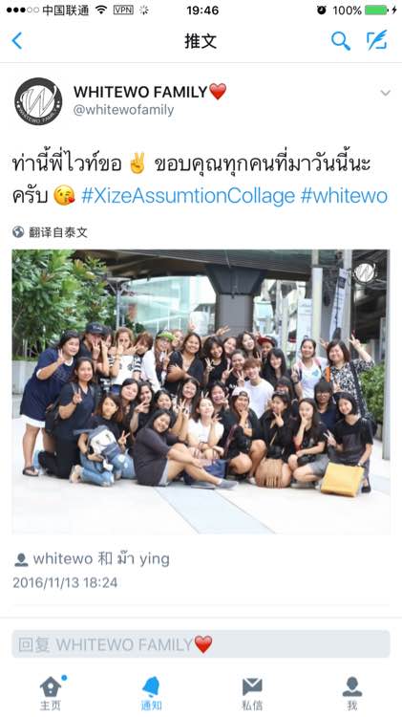Image resolution: width=402 pixels, height=717 pixels.
Task: Expand tweet options chevron
Action: [x=386, y=93]
